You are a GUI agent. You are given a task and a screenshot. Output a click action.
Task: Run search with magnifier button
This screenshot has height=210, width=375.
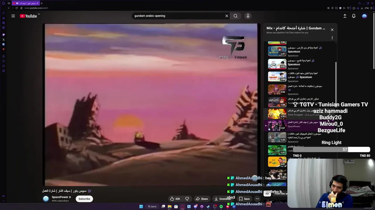click(x=236, y=16)
